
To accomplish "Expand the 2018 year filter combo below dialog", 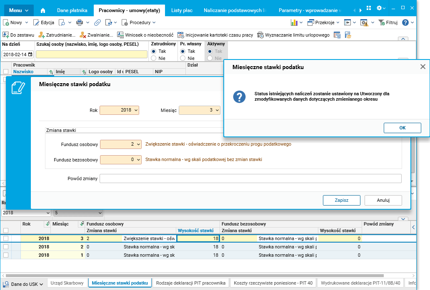I will 48,213.
